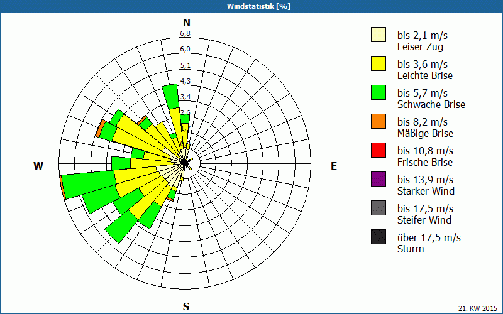Click the red 'Frische Brise' legend swatch
503x314 pixels.
pyautogui.click(x=379, y=150)
